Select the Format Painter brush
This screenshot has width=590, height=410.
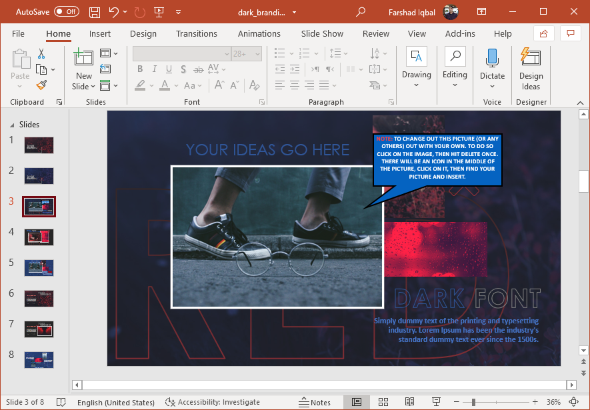pos(41,85)
